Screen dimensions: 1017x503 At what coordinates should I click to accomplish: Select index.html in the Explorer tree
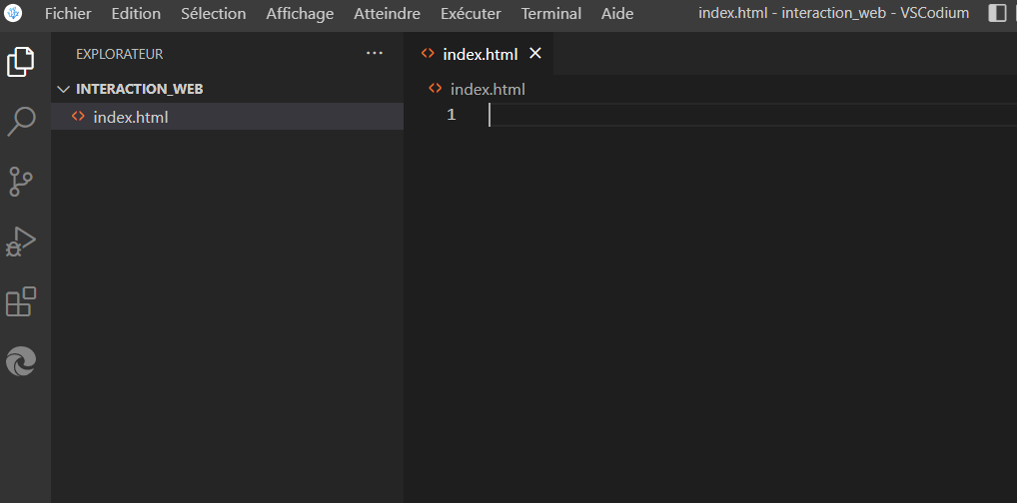pos(130,117)
